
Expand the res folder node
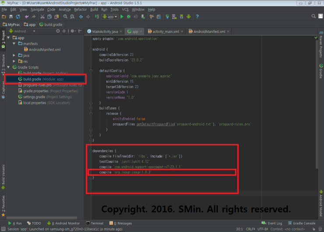(14, 61)
